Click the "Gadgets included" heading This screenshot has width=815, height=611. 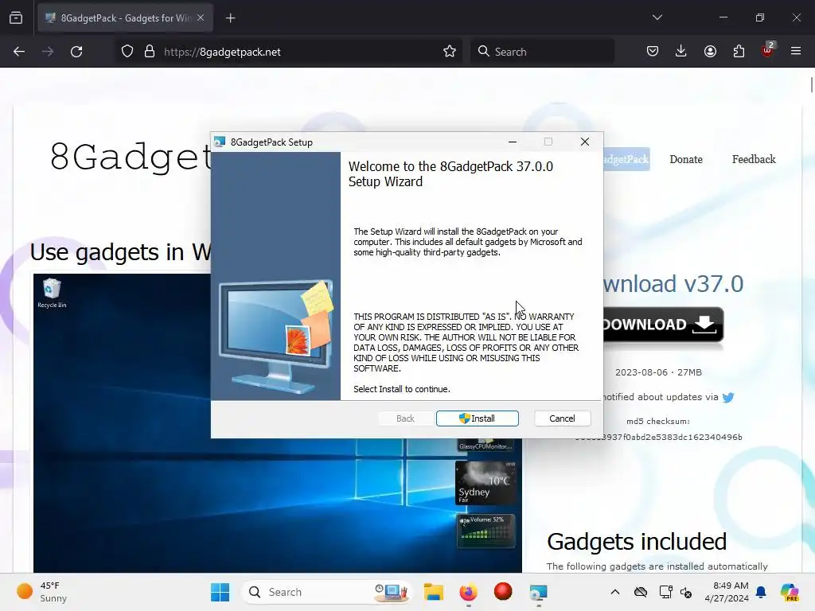point(637,541)
